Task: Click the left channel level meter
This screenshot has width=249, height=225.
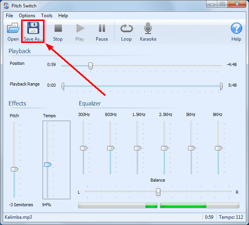Action: [118, 205]
